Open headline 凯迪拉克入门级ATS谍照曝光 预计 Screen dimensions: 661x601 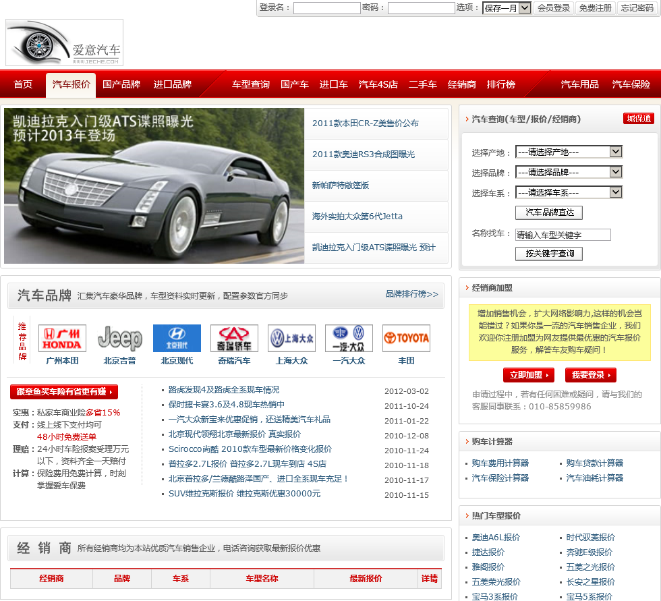(x=374, y=248)
